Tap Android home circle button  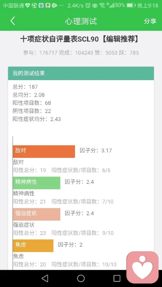tap(81, 278)
